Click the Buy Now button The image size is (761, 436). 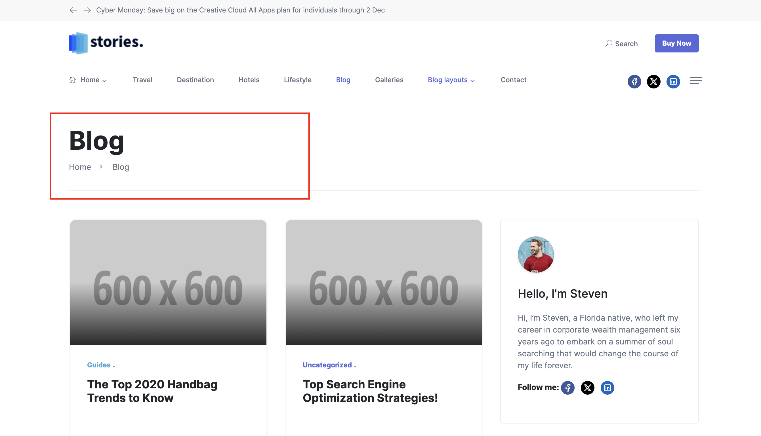click(676, 43)
